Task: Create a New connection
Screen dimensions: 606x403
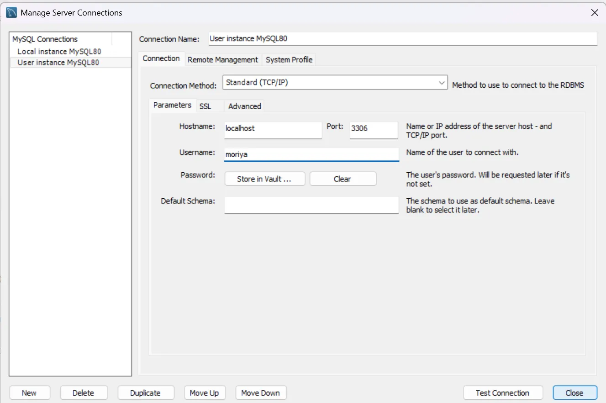Action: pos(30,393)
